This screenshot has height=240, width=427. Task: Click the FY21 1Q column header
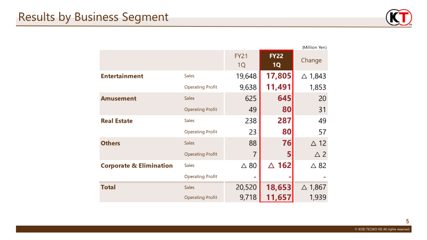tap(241, 60)
